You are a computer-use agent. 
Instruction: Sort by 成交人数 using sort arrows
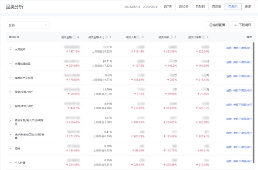(143, 37)
